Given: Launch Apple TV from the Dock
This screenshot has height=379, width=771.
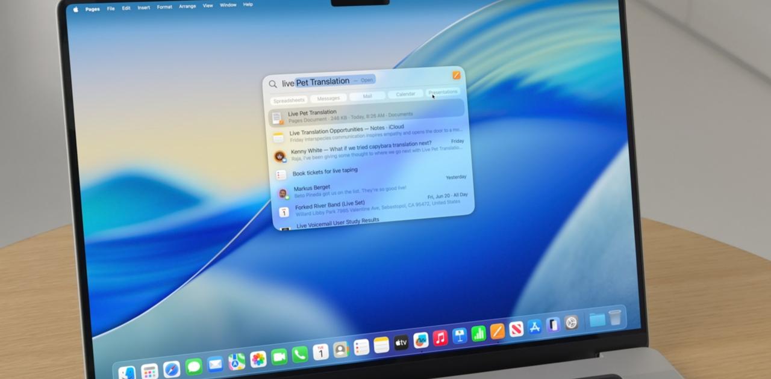Looking at the screenshot, I should pyautogui.click(x=401, y=343).
